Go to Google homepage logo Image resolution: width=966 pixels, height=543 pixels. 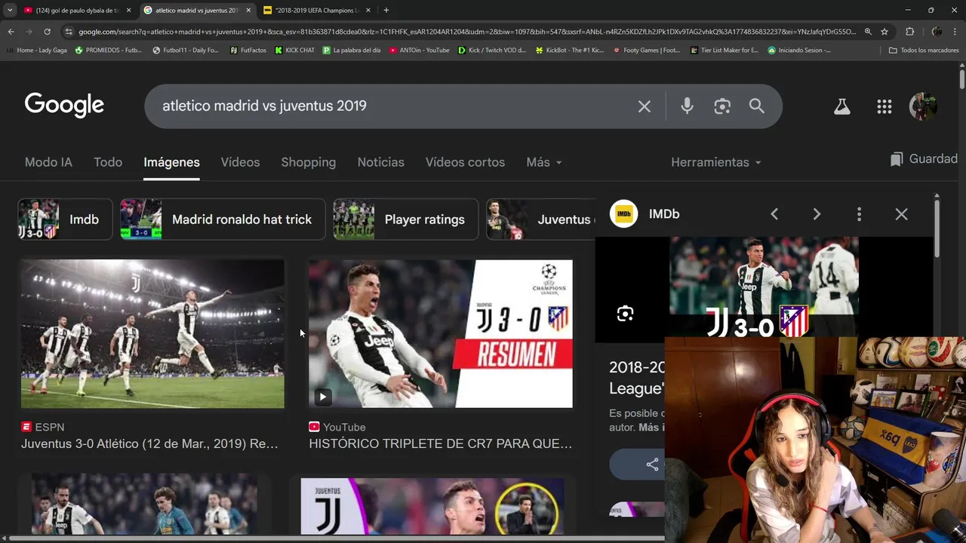click(64, 106)
